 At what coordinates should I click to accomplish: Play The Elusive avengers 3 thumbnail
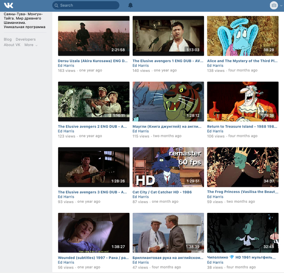pyautogui.click(x=94, y=167)
